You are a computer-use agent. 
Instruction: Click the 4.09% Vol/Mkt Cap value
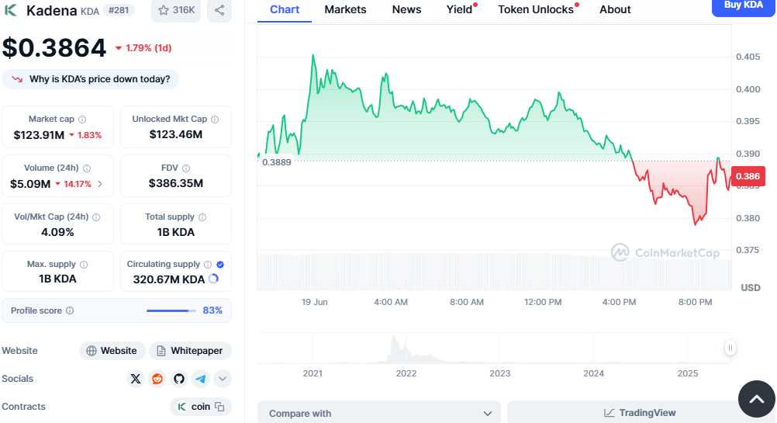tap(57, 232)
